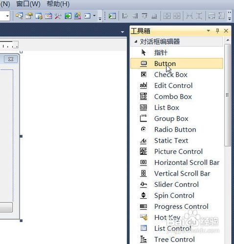Screen dimensions: 234x244
Task: Click the Radio Button label
Action: (x=175, y=129)
